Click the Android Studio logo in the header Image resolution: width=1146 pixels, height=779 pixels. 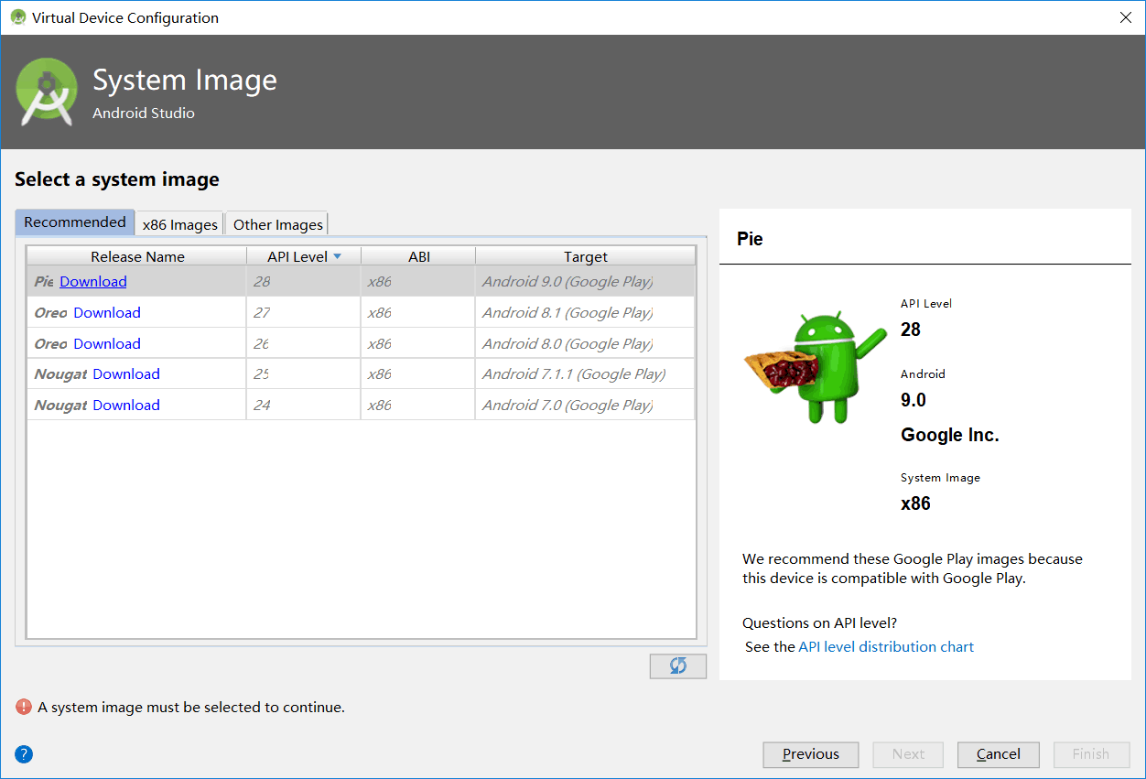[x=47, y=92]
